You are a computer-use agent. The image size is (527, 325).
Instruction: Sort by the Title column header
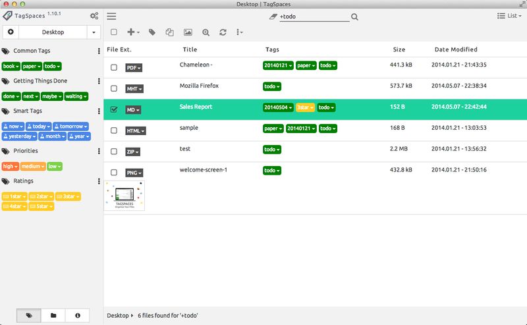pos(190,49)
